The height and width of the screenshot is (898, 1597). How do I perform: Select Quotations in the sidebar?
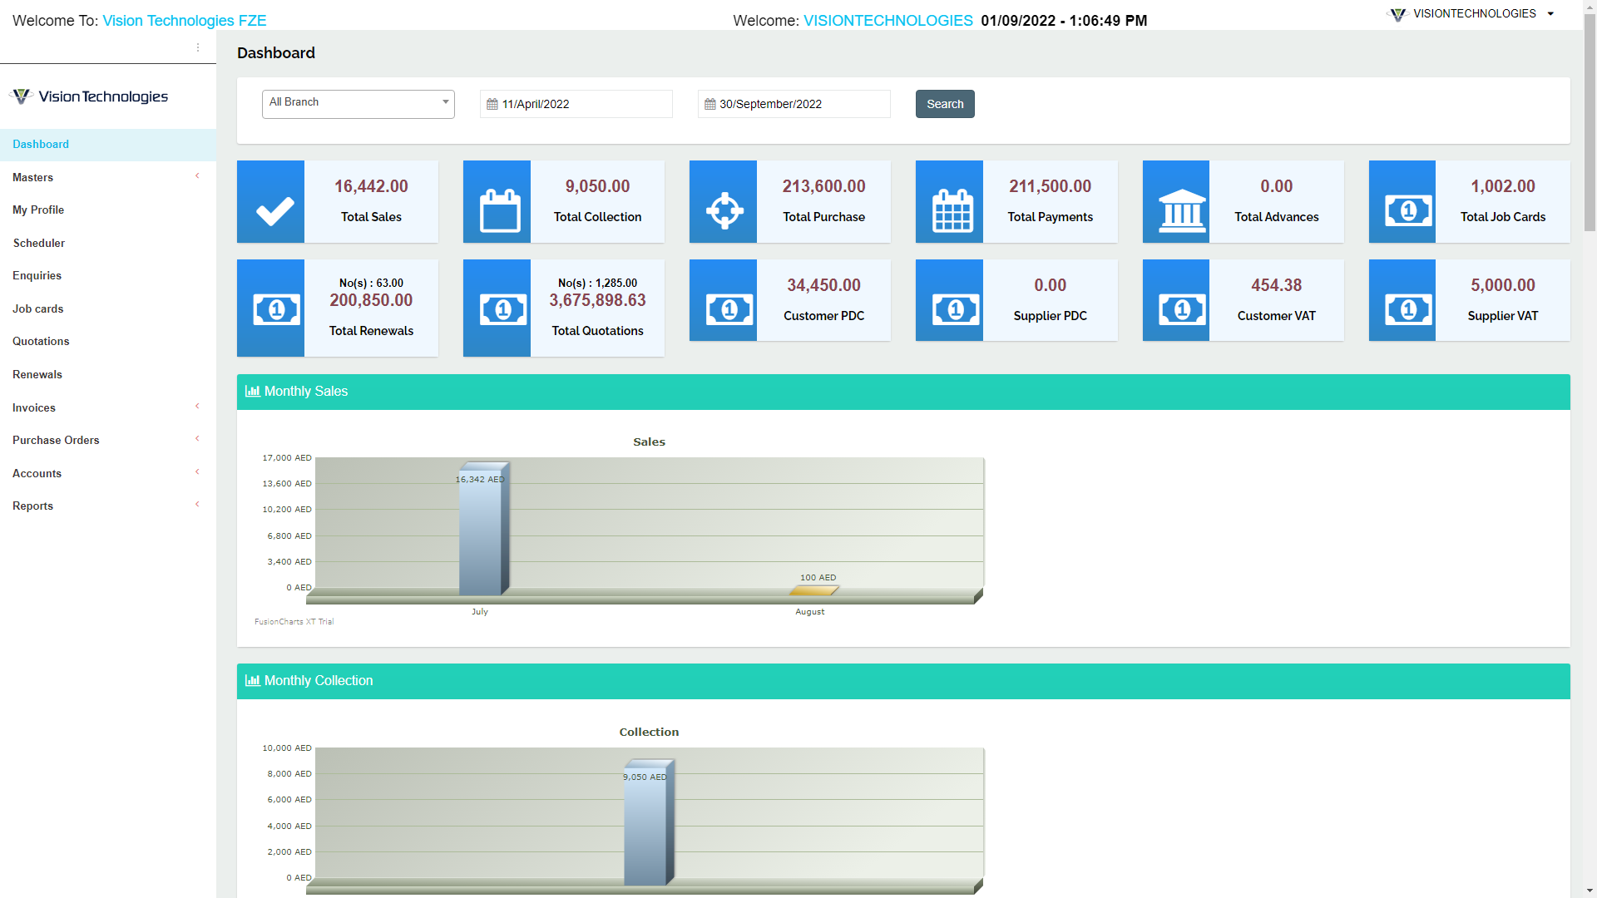(41, 341)
